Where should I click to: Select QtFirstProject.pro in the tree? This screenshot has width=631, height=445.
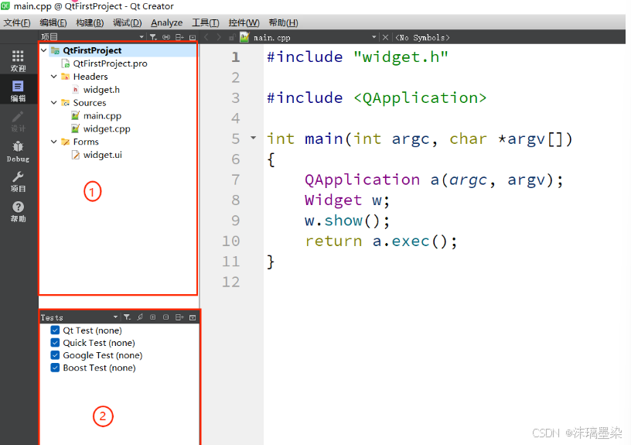110,63
